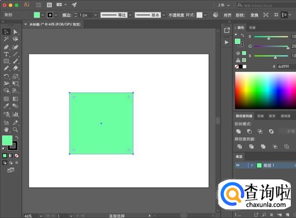Select the Hand tool

[x=6, y=129]
